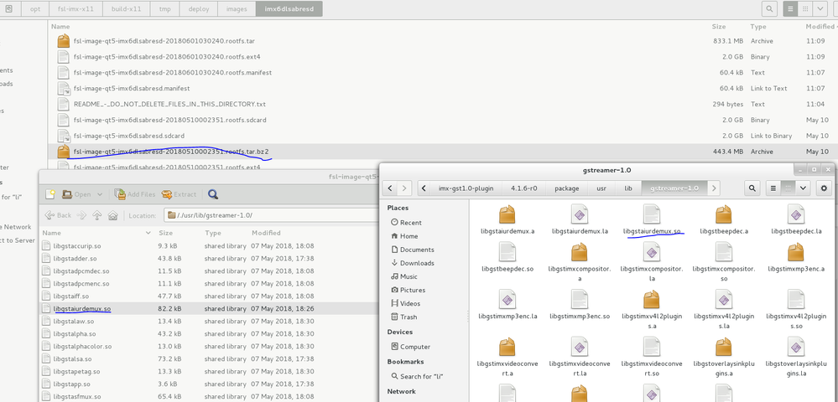The width and height of the screenshot is (838, 402).
Task: Select rootfs.tar archive icon for 20180601030240
Action: coord(64,40)
